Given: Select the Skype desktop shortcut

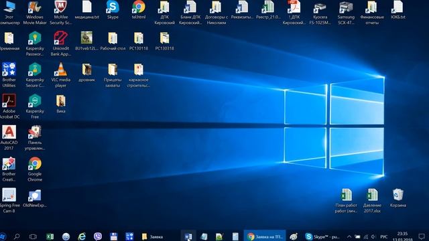Looking at the screenshot, I should coord(113,11).
